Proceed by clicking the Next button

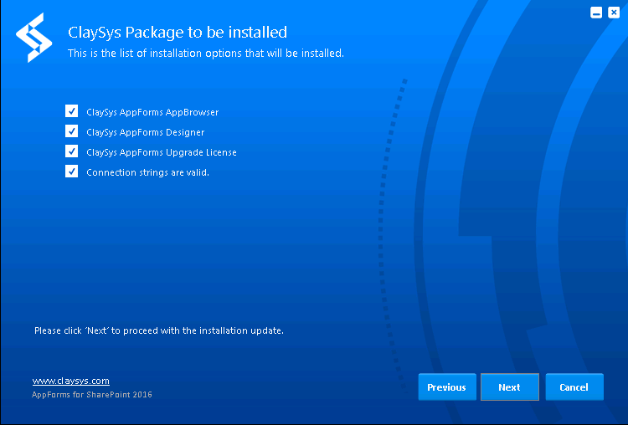(510, 387)
